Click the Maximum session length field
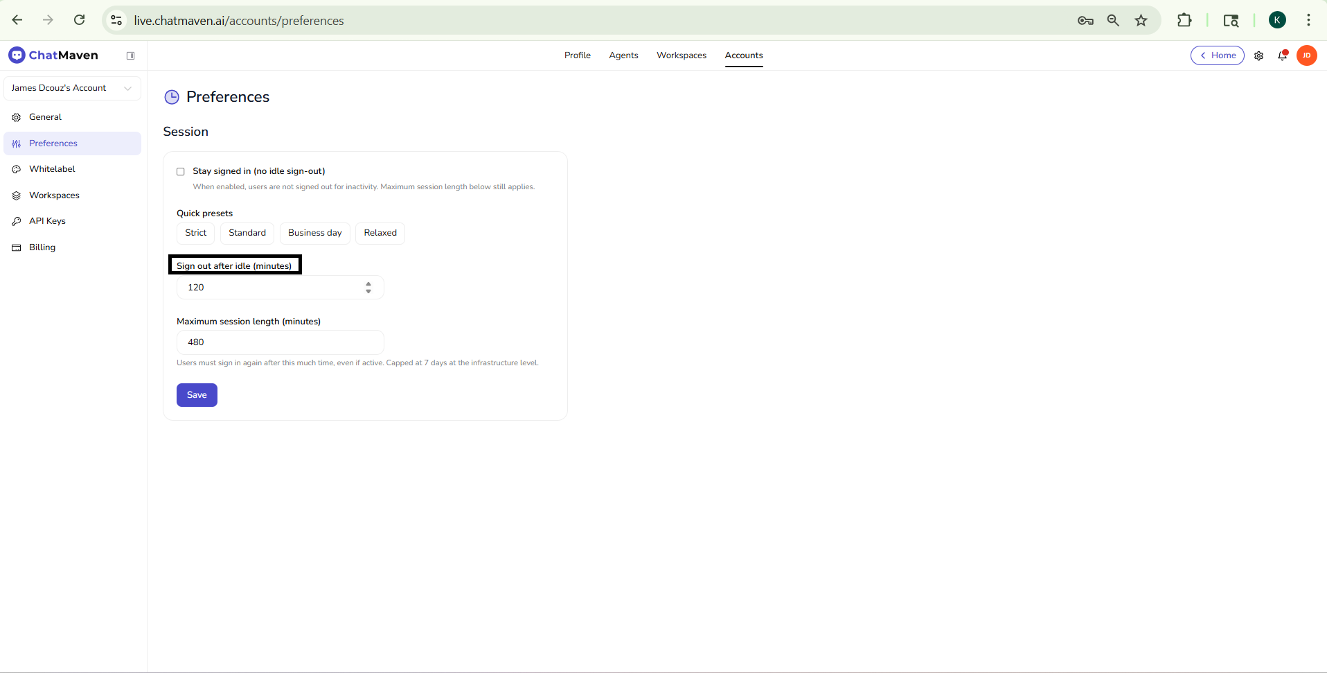Viewport: 1327px width, 673px height. [x=280, y=342]
